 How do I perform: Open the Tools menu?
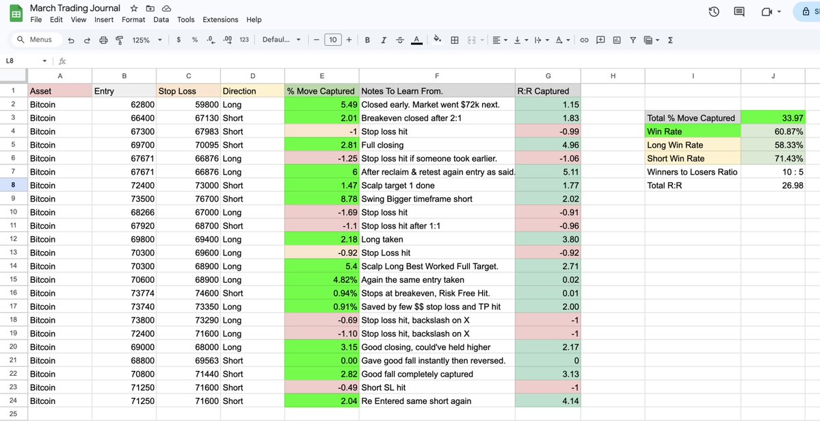(185, 20)
